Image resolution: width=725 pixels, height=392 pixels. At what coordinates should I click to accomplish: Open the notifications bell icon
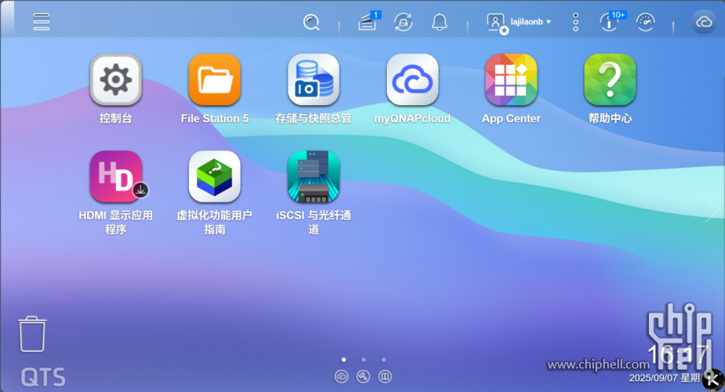(x=439, y=22)
